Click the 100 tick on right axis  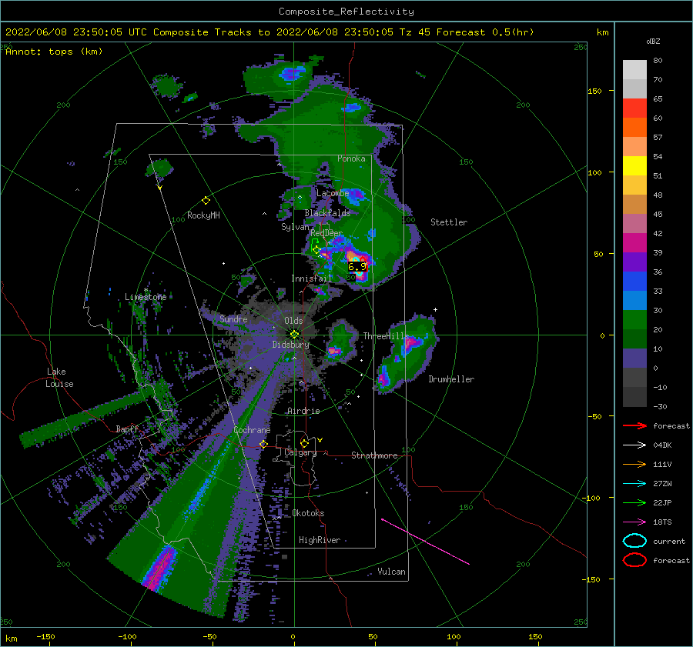coord(594,172)
